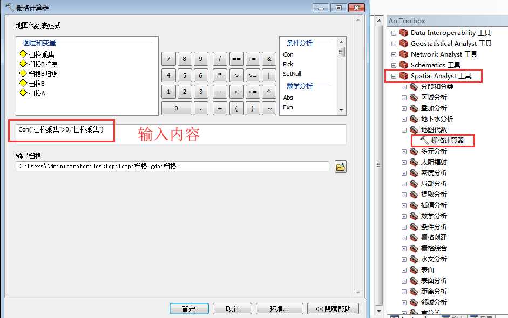508x318 pixels.
Task: Click the 叠加分析 toolset icon
Action: tap(414, 108)
